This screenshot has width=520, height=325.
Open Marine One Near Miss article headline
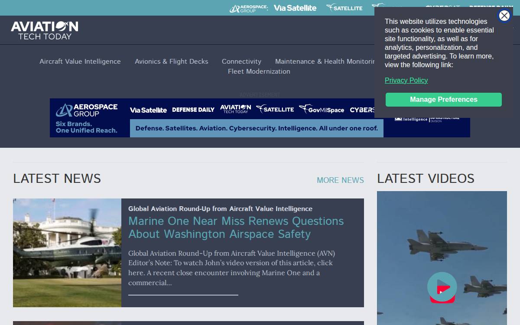(236, 227)
